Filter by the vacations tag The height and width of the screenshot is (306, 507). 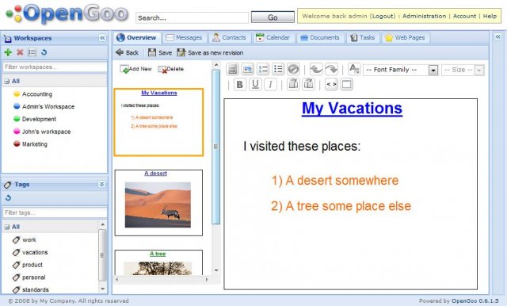pos(30,252)
